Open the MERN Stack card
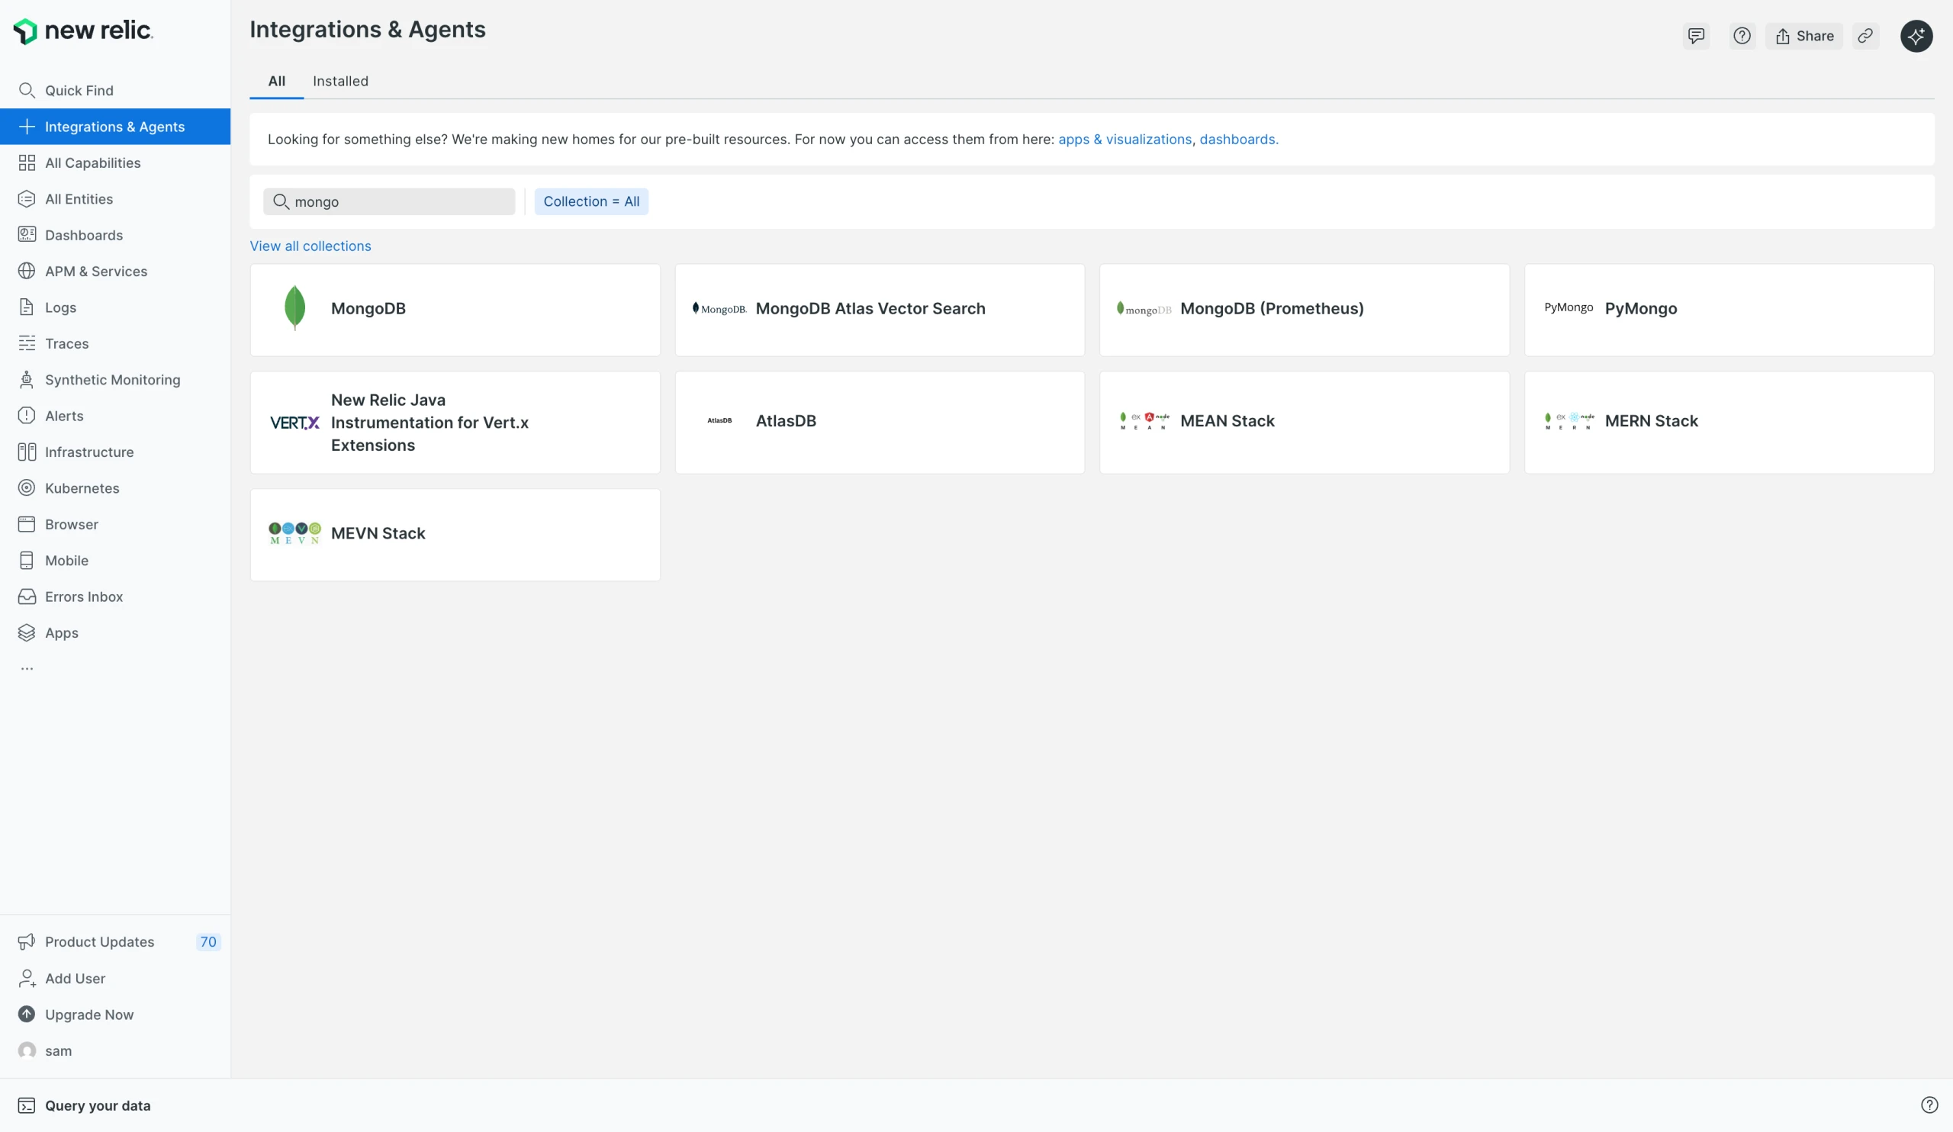Image resolution: width=1953 pixels, height=1132 pixels. (1729, 423)
